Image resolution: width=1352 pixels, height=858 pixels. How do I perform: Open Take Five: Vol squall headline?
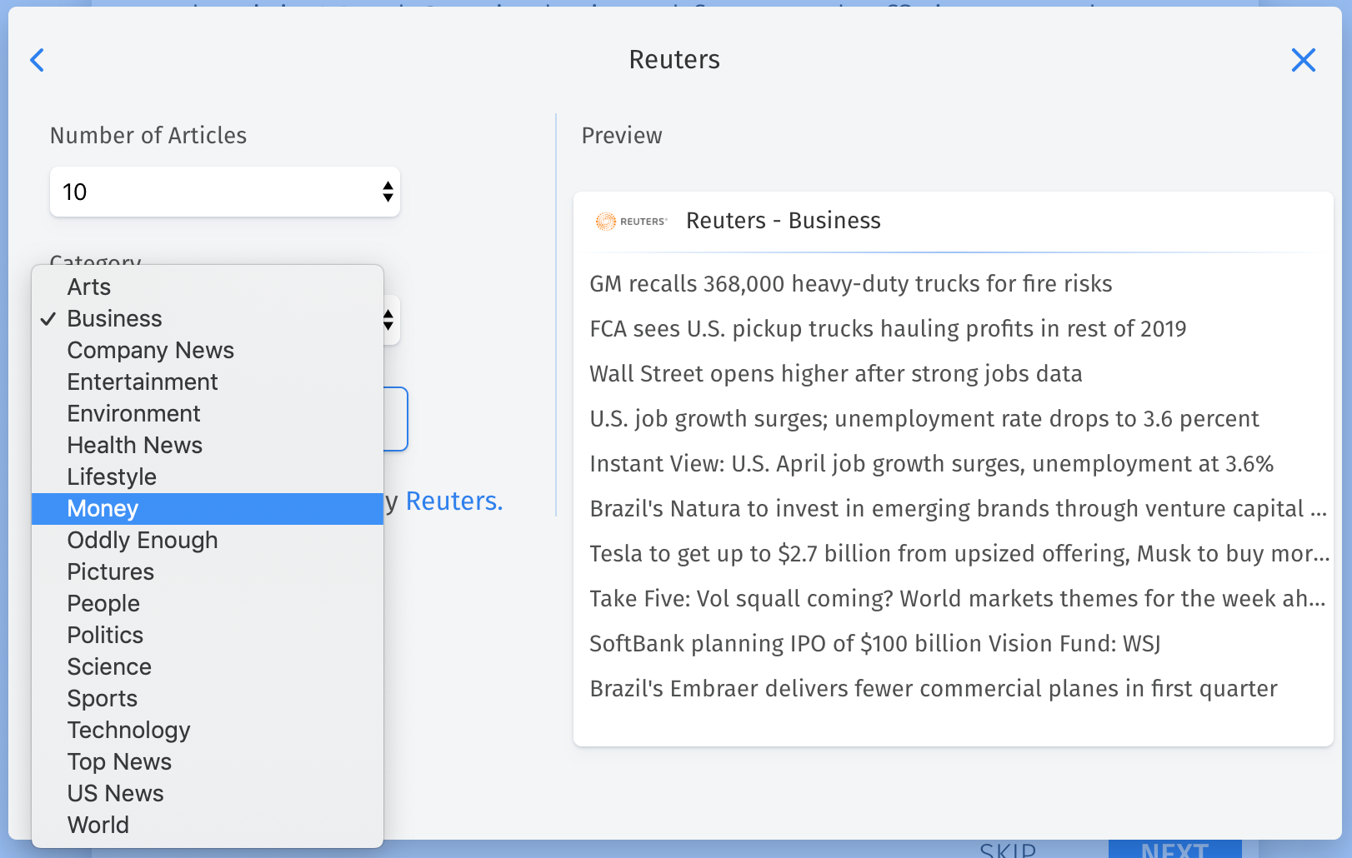click(x=958, y=599)
